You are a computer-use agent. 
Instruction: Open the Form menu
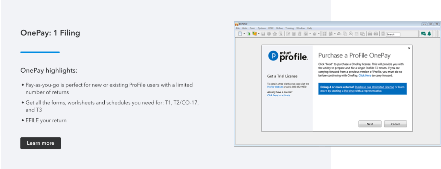coord(252,28)
